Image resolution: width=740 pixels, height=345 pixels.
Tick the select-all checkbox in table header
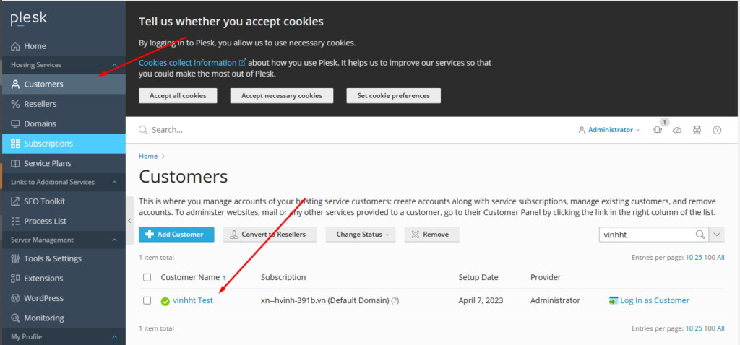[x=147, y=277]
